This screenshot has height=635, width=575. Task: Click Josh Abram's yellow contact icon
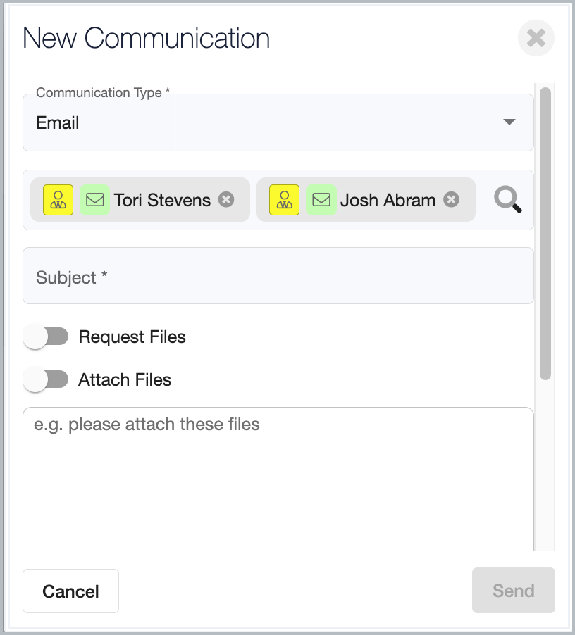(x=285, y=200)
